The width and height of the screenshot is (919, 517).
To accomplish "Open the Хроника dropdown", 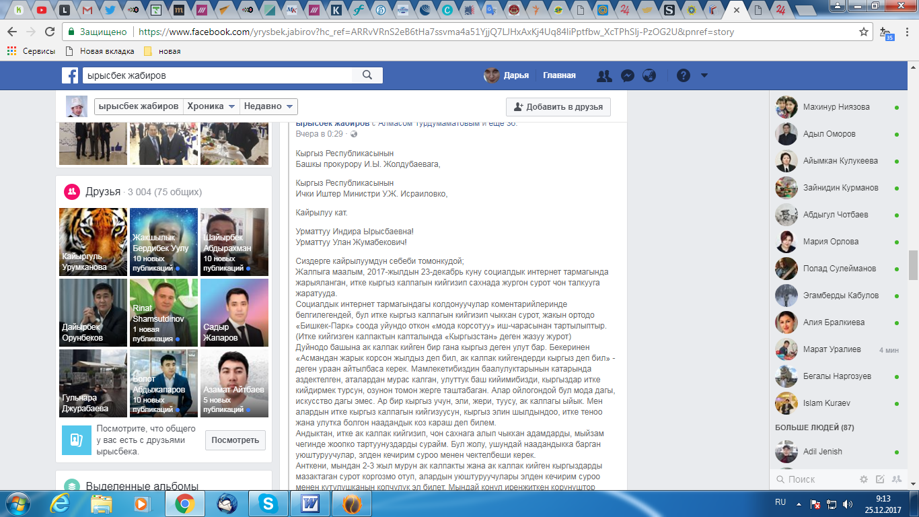I will [x=211, y=106].
